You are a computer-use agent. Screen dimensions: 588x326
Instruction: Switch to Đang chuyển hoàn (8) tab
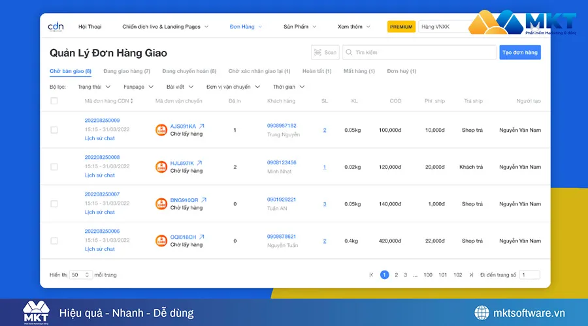click(189, 71)
